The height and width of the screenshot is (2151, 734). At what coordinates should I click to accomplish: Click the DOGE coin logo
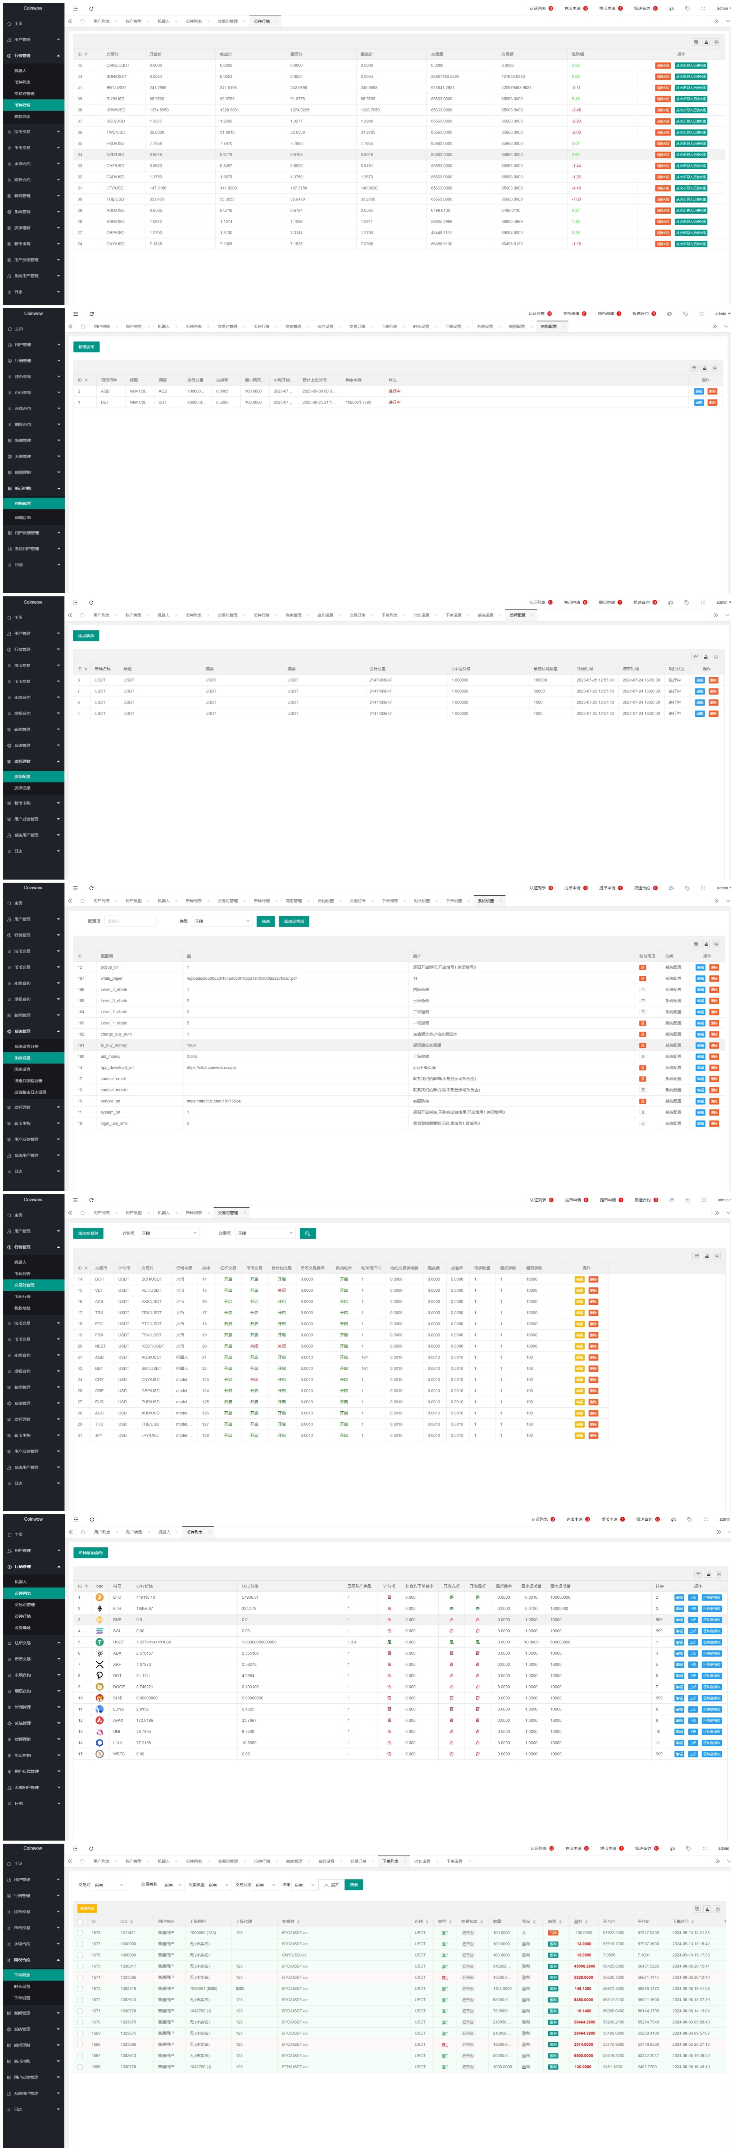click(x=99, y=1687)
